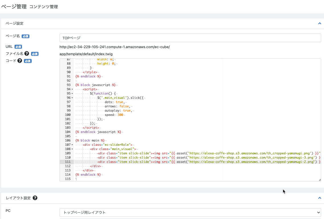Place cursor on 'arrows: false' line
The height and width of the screenshot is (219, 324).
click(x=117, y=106)
